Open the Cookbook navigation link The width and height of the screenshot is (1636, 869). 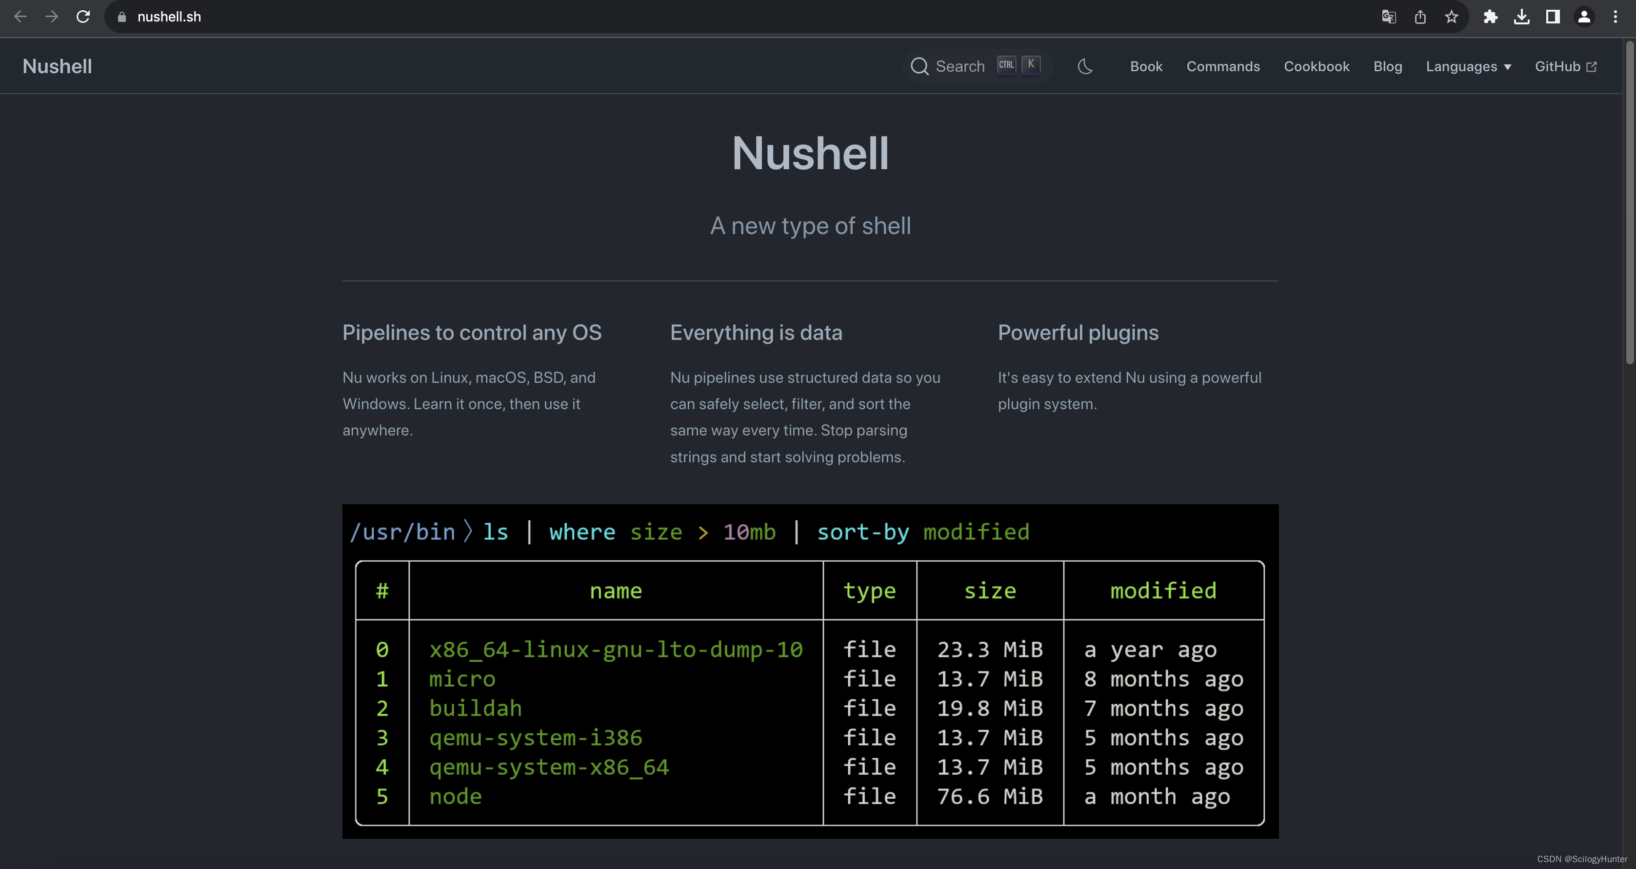pos(1316,66)
